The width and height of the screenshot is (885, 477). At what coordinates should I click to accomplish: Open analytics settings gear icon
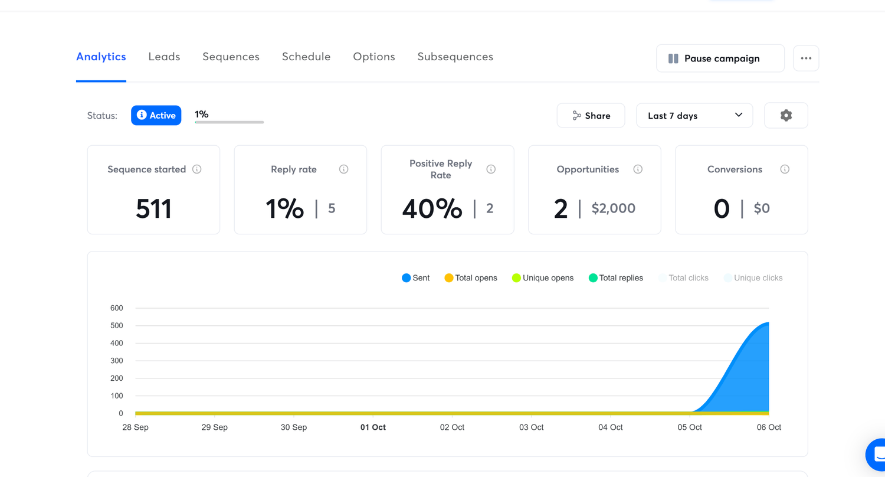786,116
